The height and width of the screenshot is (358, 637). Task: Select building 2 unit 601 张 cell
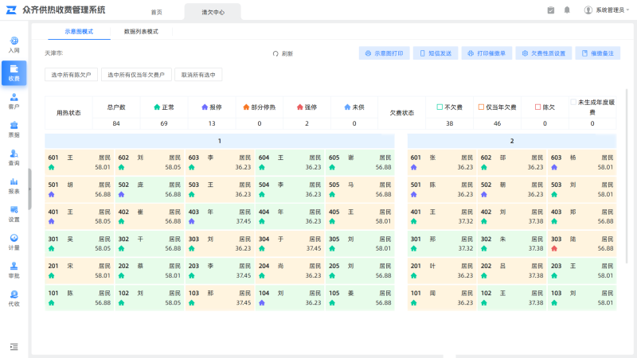(442, 162)
